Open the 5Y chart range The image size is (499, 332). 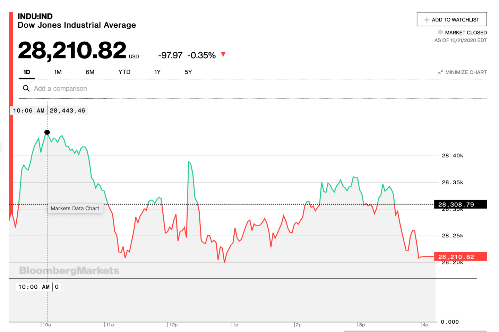tap(188, 72)
